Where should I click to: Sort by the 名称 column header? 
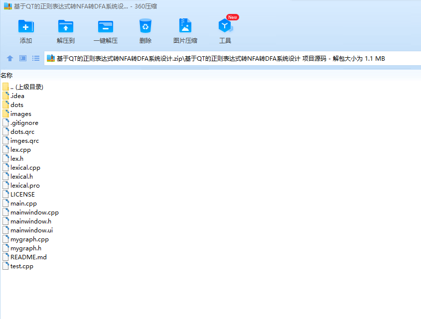[6, 75]
